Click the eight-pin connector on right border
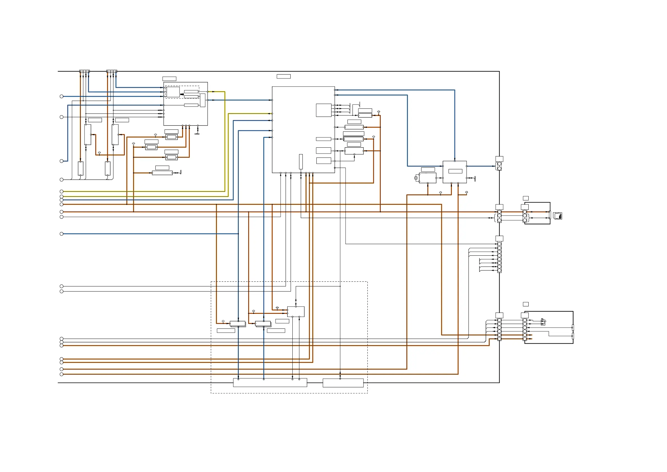This screenshot has height=472, width=667. pyautogui.click(x=499, y=257)
